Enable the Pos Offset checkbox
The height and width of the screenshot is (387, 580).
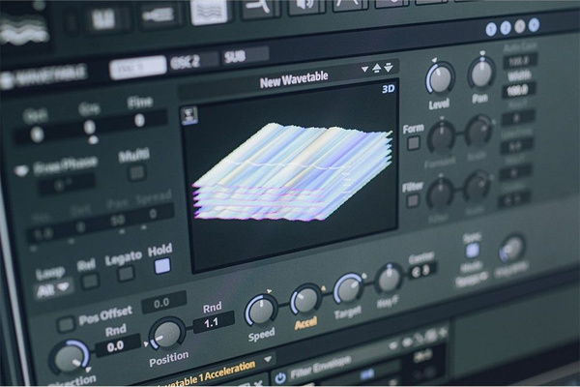[66, 323]
